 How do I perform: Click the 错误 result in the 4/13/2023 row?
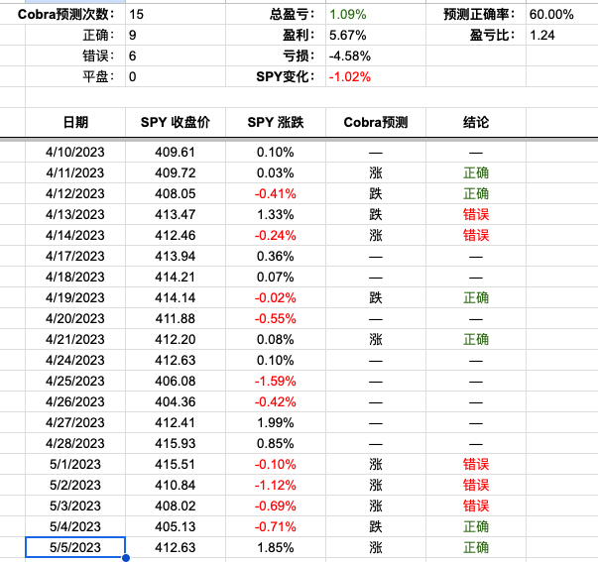click(476, 214)
